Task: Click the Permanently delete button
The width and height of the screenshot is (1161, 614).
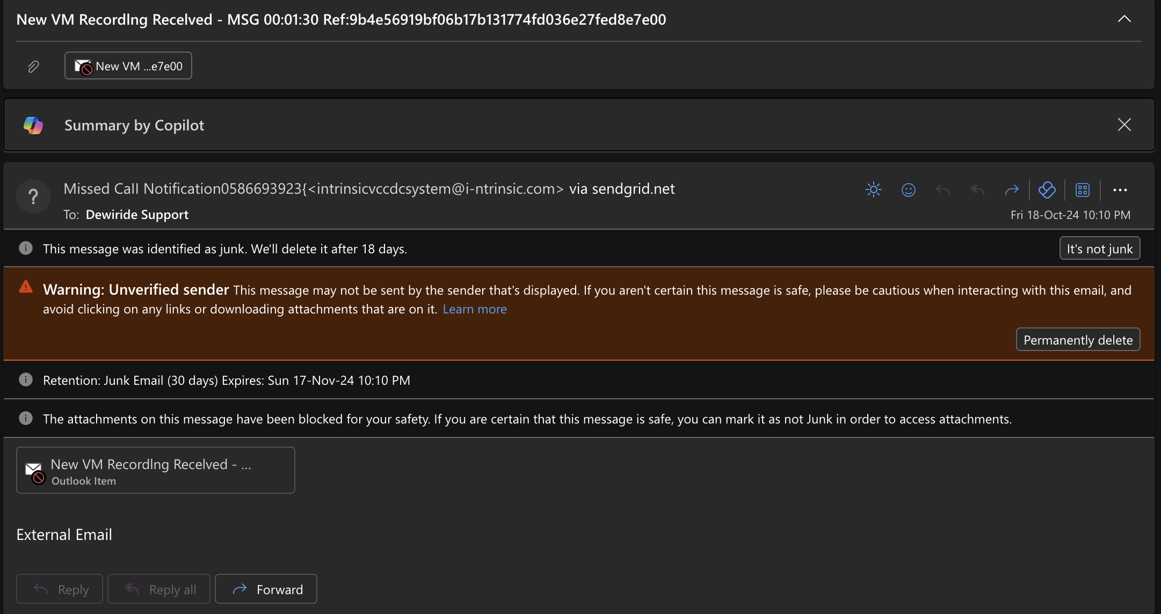Action: coord(1078,340)
